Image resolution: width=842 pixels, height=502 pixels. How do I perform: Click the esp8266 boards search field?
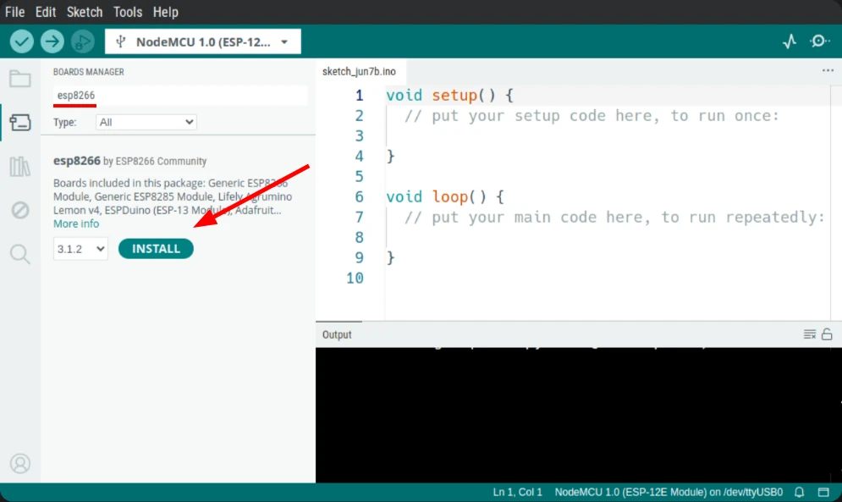pos(180,95)
